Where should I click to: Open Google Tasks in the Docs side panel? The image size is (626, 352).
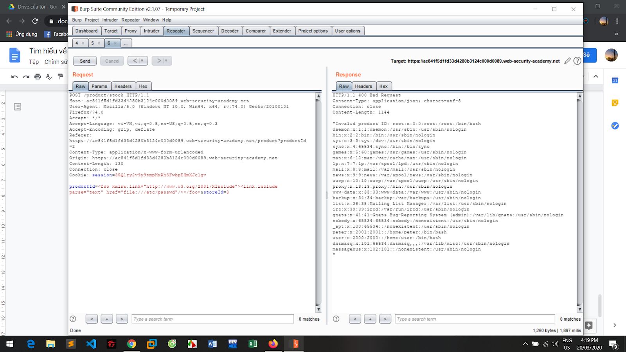click(615, 126)
